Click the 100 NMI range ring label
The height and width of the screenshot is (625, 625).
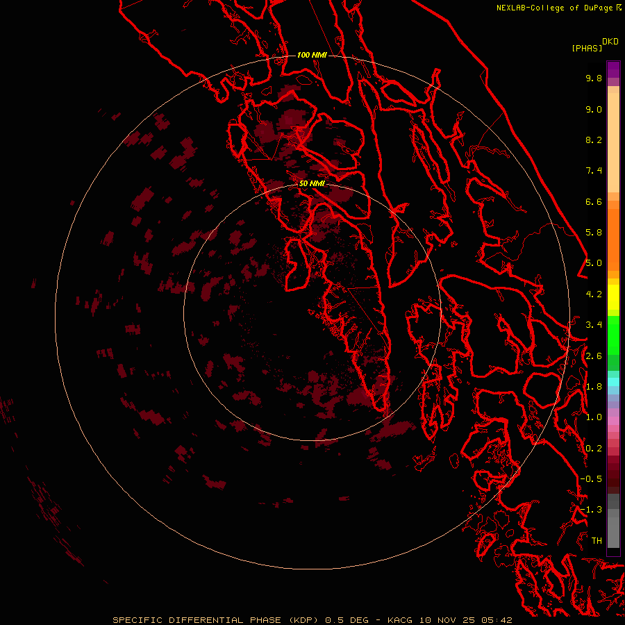point(312,55)
